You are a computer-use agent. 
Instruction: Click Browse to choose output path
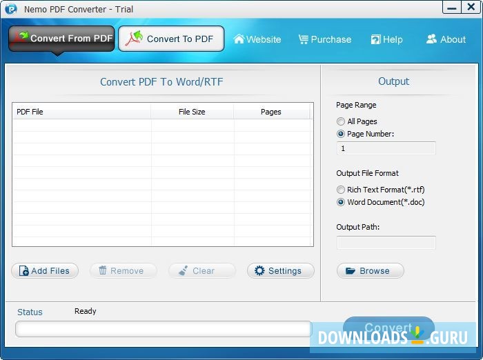(371, 271)
